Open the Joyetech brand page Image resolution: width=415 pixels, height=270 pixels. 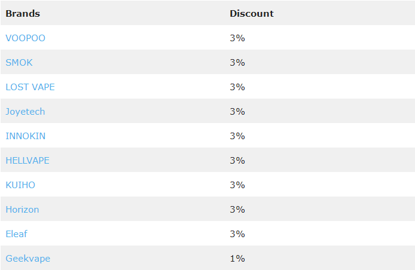click(x=25, y=112)
